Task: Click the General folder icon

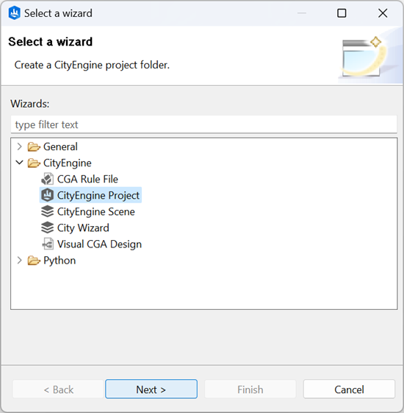Action: tap(34, 147)
